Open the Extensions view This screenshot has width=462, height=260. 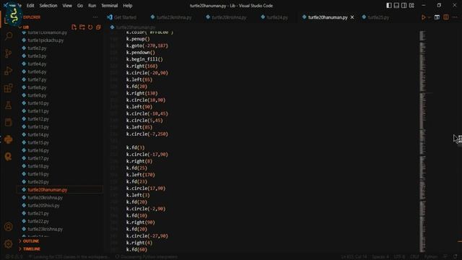[9, 88]
